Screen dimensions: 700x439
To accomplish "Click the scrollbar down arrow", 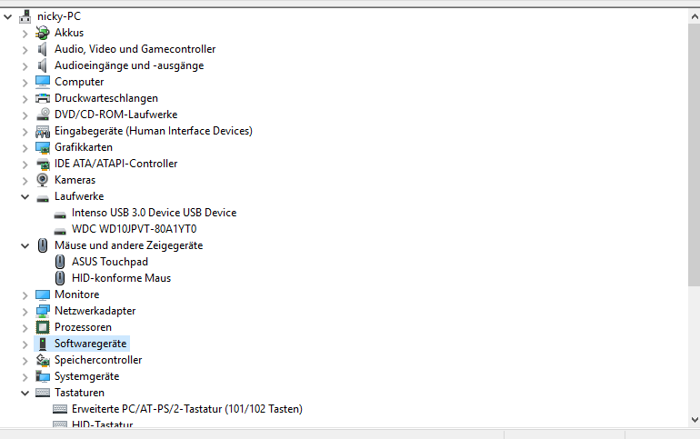I will (x=695, y=419).
